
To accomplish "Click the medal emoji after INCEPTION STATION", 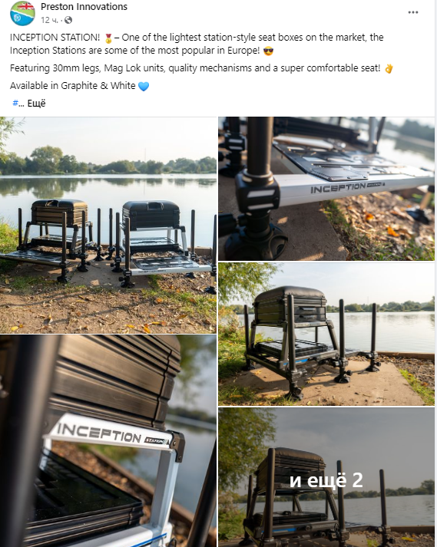I will (x=108, y=38).
